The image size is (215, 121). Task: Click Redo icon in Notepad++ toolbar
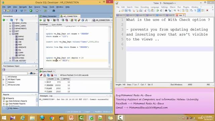(161, 10)
